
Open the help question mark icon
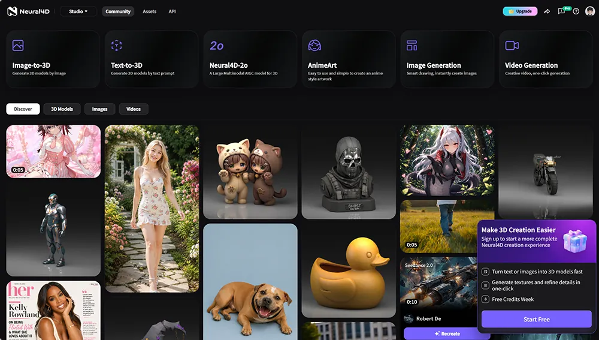click(576, 11)
